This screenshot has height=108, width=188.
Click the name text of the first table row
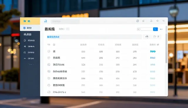54,51
